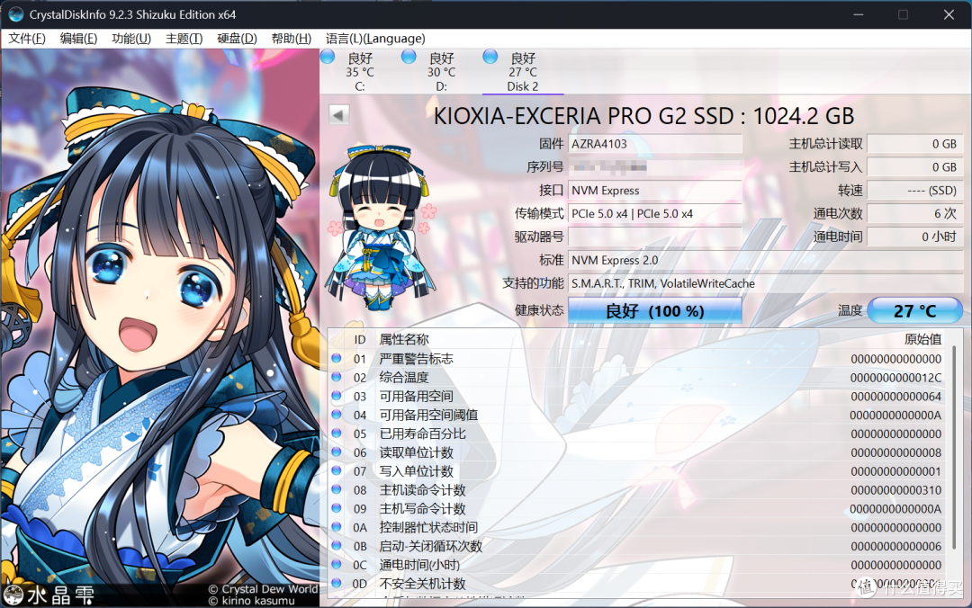
Task: Click the blurred 序列号 serial number field
Action: tap(654, 166)
